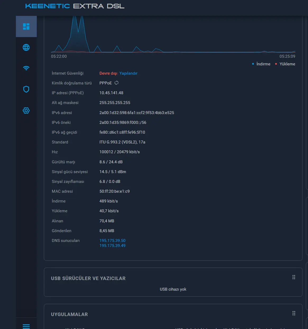The height and width of the screenshot is (329, 308).
Task: Click download rate 489 kbit/s
Action: click(109, 201)
